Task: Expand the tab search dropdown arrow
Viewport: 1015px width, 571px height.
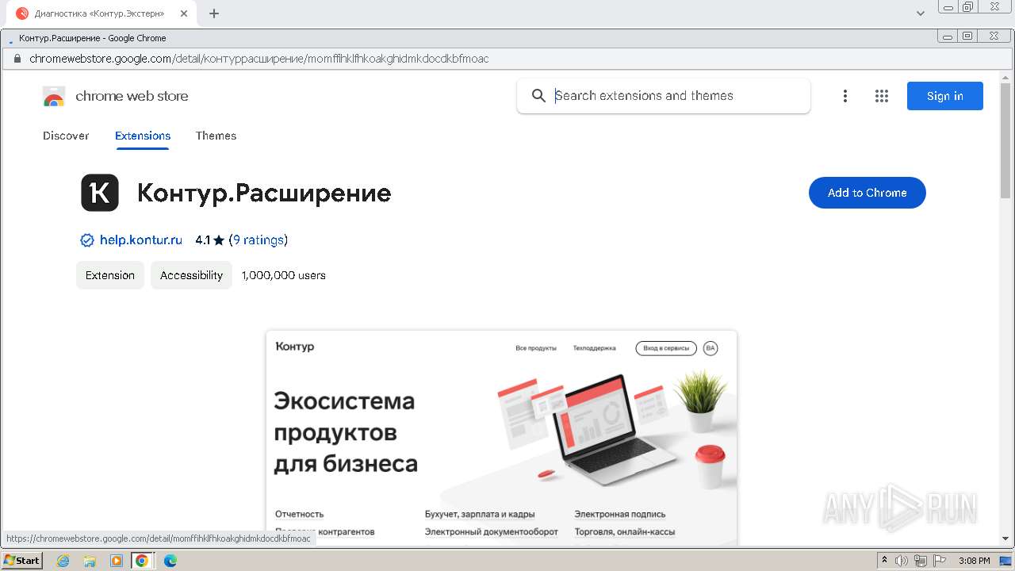Action: point(921,13)
